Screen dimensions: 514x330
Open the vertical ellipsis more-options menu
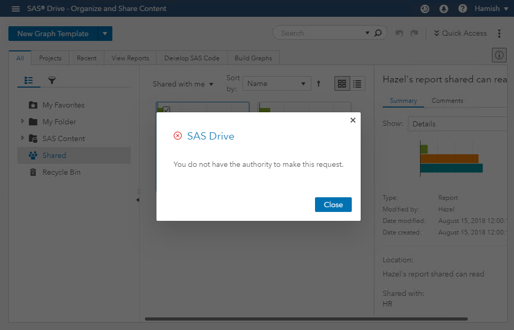pyautogui.click(x=499, y=34)
